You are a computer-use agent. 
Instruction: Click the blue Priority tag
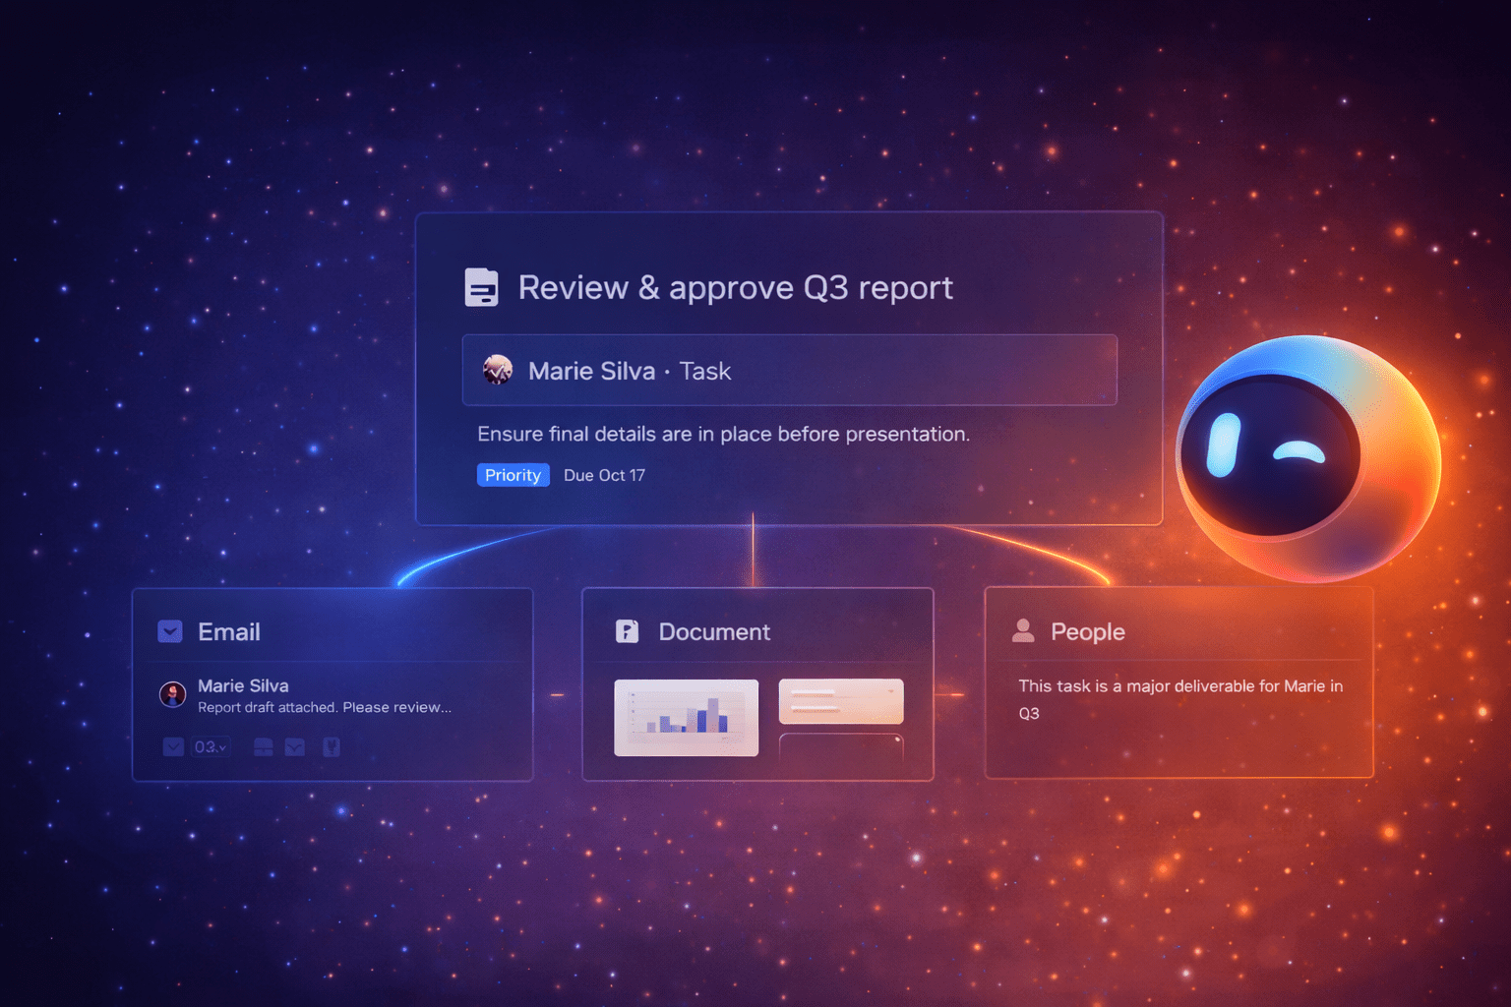point(513,475)
